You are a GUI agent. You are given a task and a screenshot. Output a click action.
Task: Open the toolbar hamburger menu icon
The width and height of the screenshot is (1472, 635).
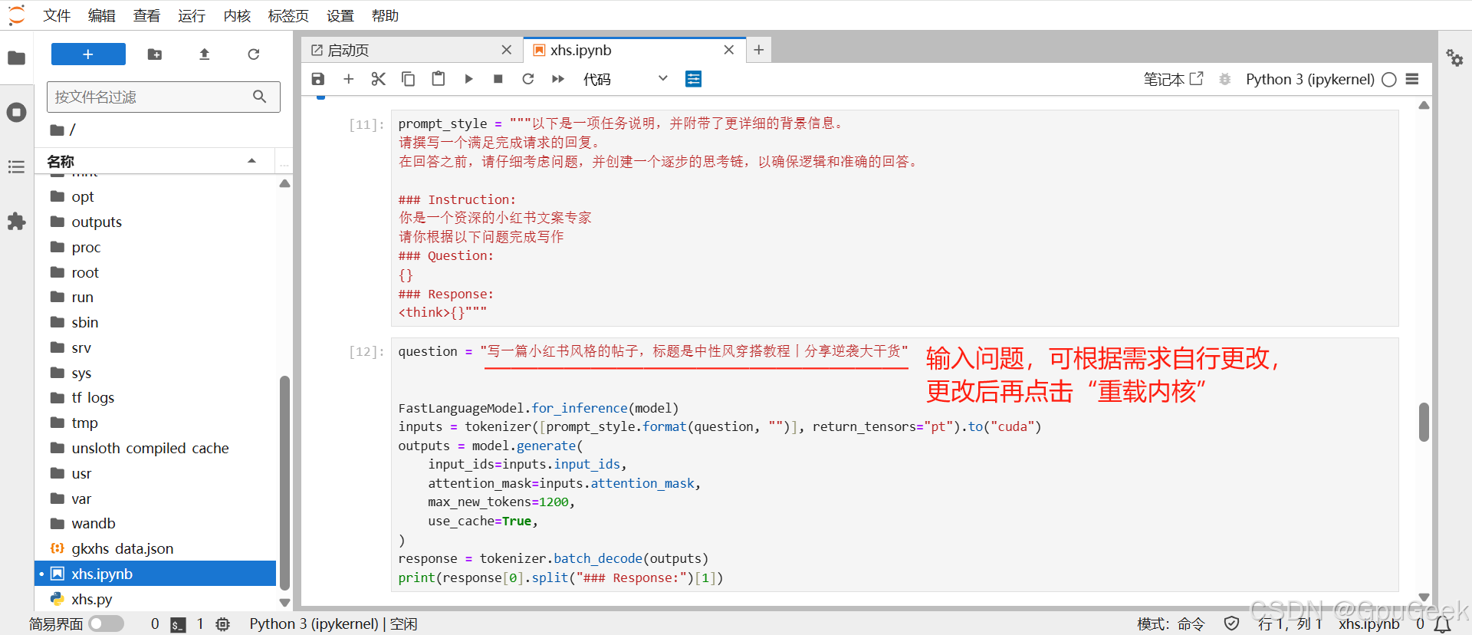(1412, 79)
